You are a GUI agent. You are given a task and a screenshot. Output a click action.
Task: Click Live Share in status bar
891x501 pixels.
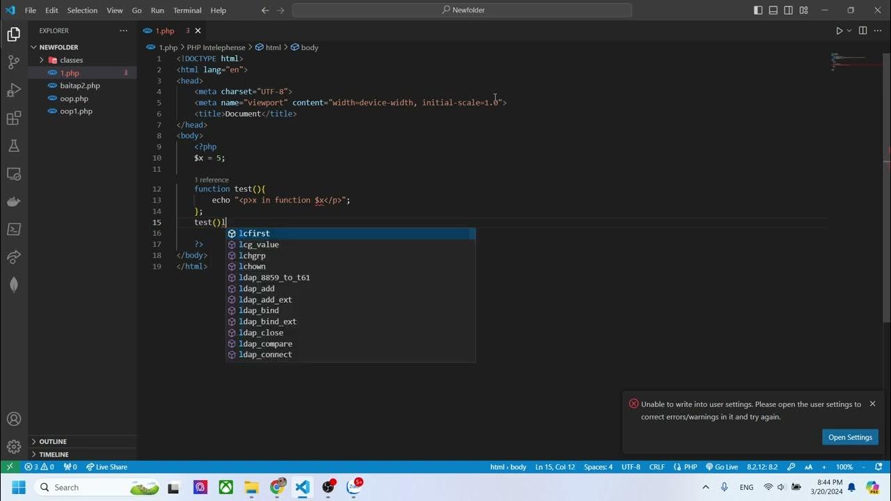pyautogui.click(x=107, y=467)
